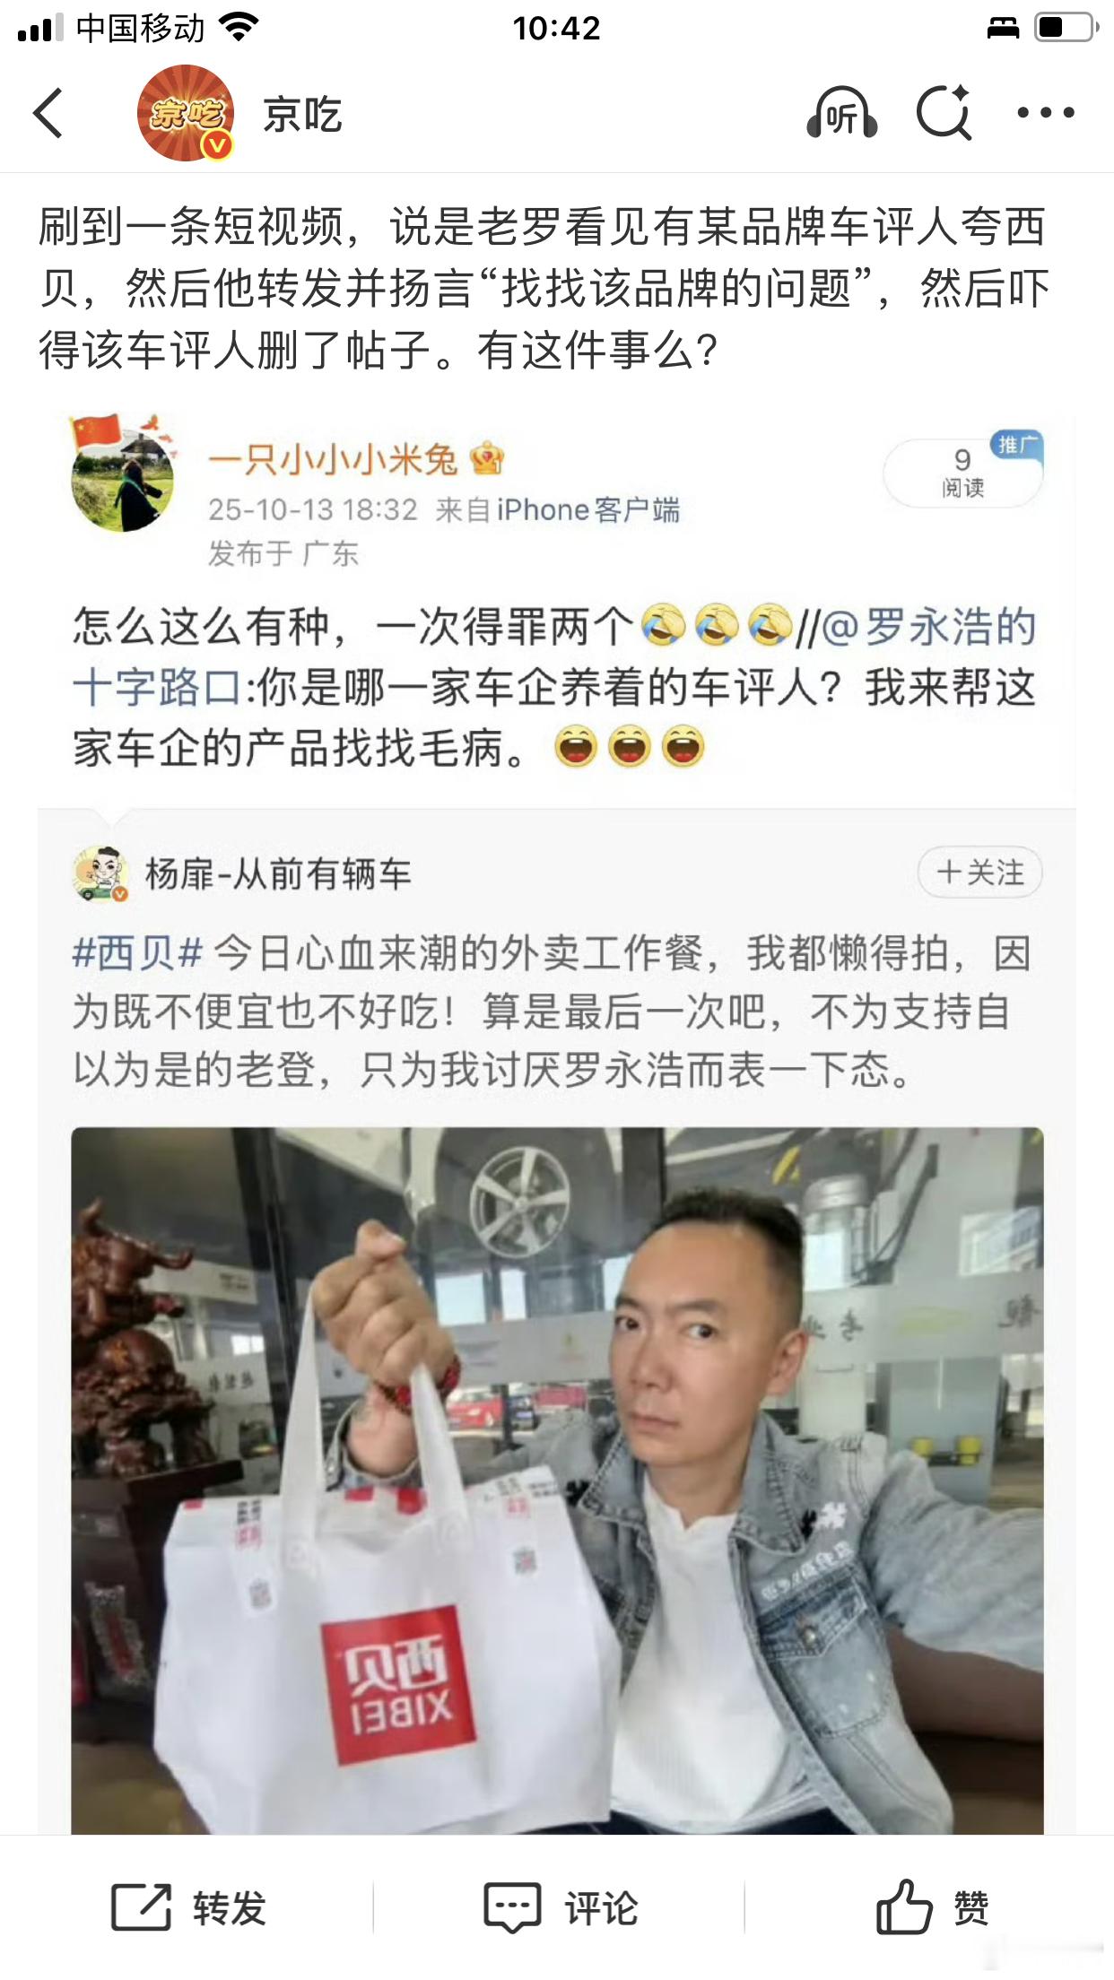Open the three-dot more menu

point(1045,113)
